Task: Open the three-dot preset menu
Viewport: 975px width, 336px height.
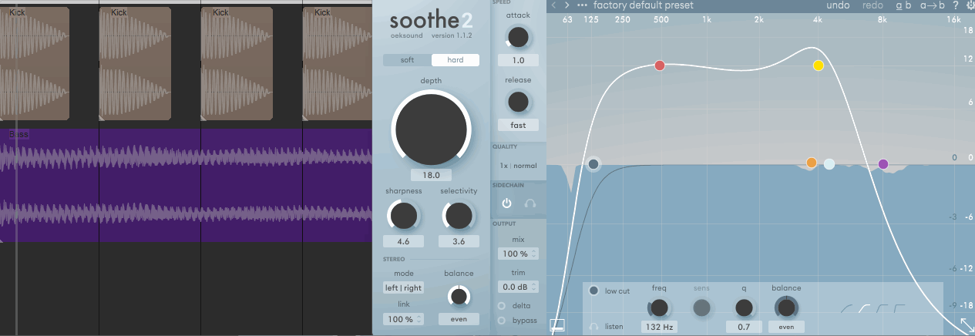Action: (x=582, y=5)
